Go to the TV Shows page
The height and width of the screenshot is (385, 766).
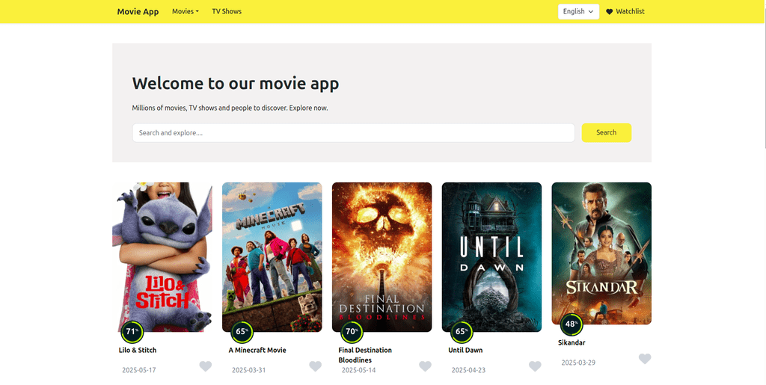point(227,11)
